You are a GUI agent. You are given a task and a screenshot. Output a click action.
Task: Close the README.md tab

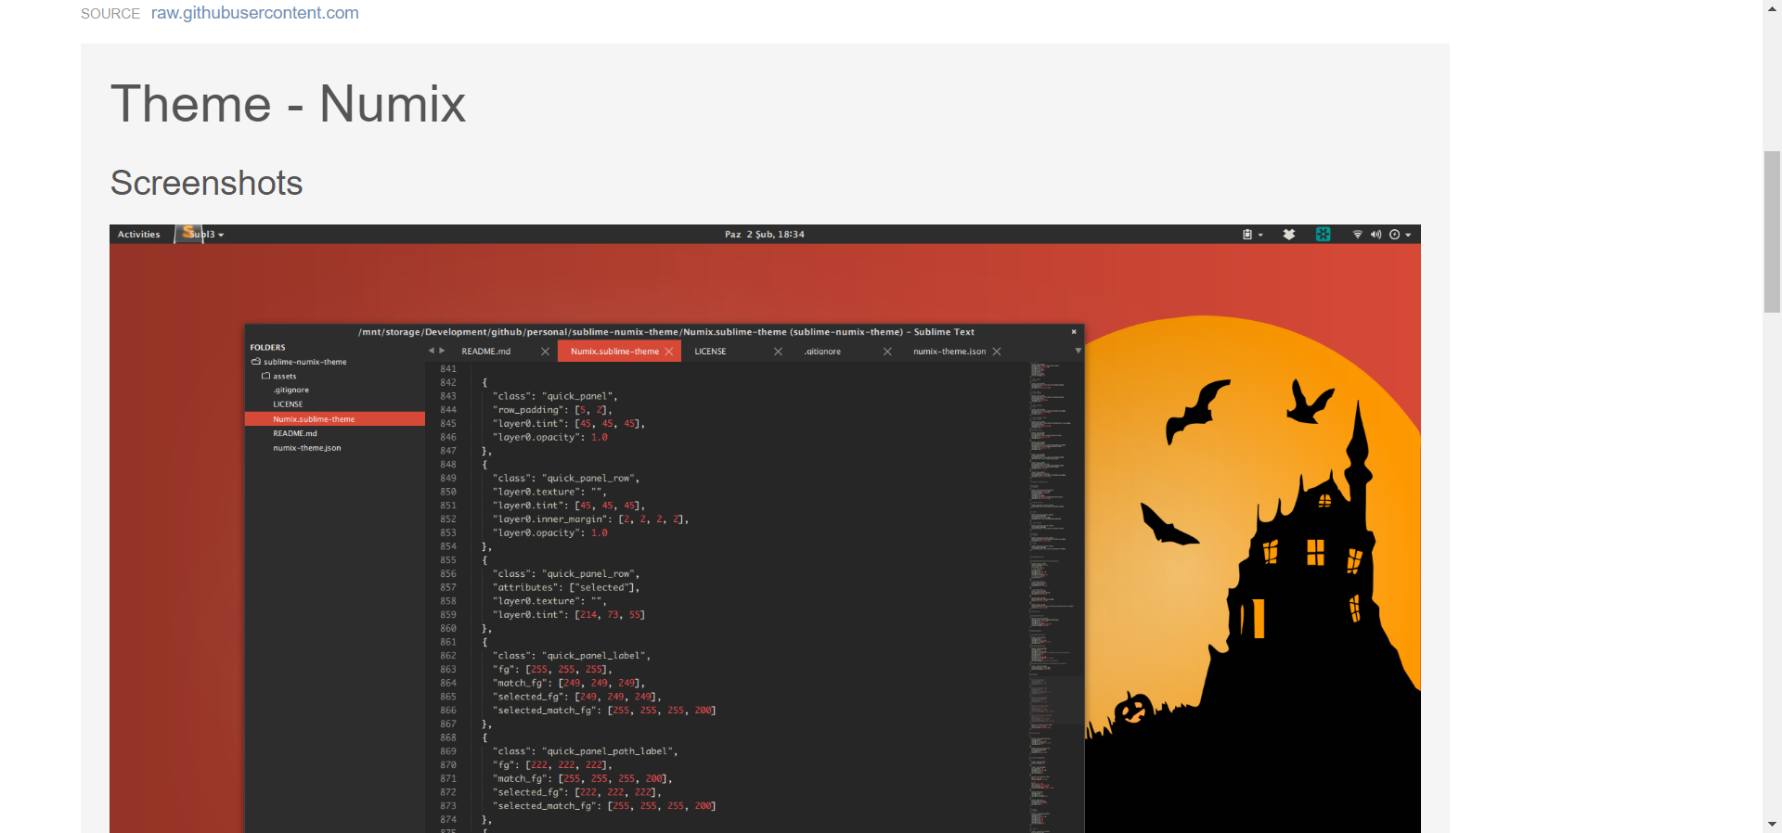coord(546,352)
